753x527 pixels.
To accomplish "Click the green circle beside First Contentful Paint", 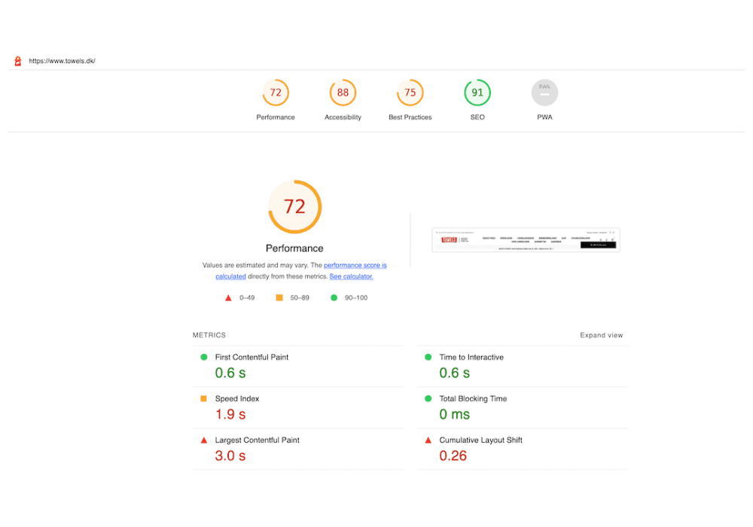I will coord(203,358).
